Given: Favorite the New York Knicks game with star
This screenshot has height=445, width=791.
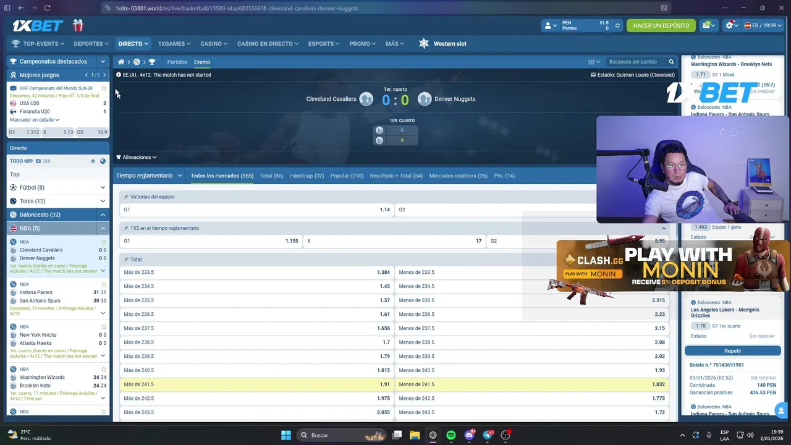Looking at the screenshot, I should [104, 326].
